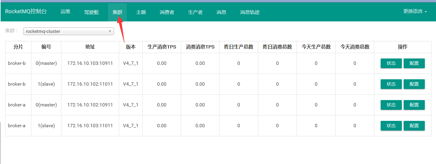Click 配置 for broker-b slave 172.16.10.102:11011
The image size is (436, 164).
(x=414, y=84)
